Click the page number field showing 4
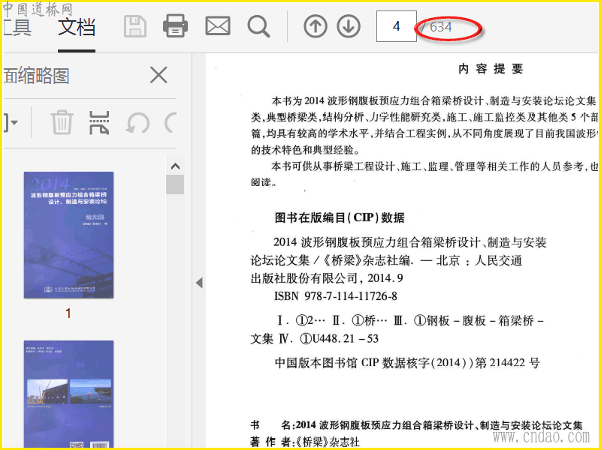 (397, 26)
